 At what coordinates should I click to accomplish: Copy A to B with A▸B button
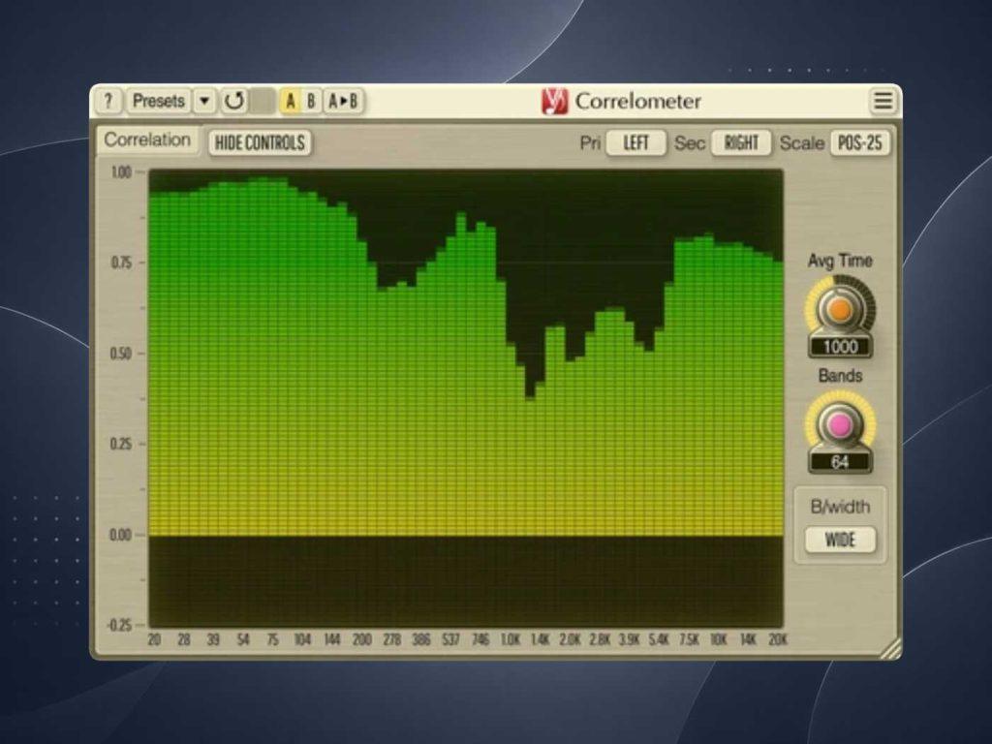click(344, 101)
